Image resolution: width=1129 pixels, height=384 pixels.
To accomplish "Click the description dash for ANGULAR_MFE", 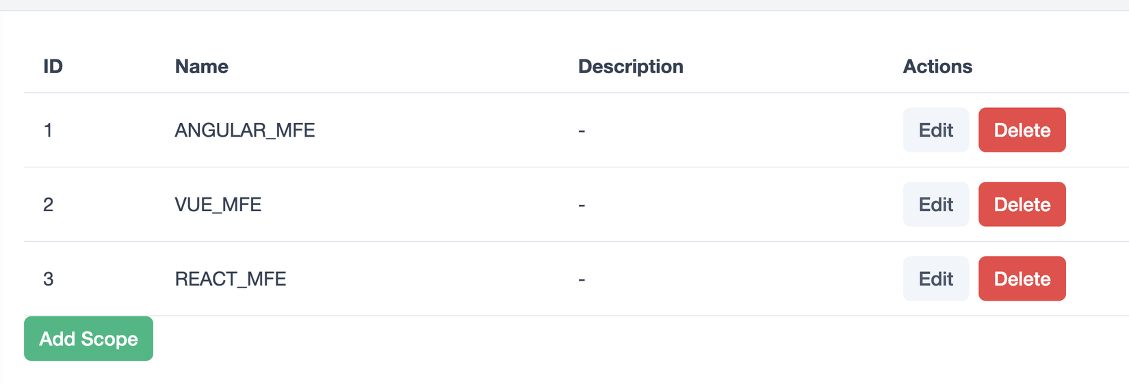I will [582, 131].
